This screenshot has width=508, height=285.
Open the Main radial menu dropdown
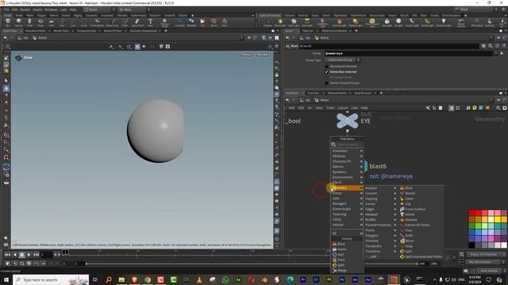click(x=133, y=9)
